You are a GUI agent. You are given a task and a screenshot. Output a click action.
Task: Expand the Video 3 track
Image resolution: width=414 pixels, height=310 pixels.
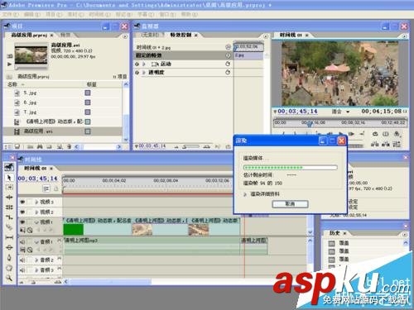(36, 202)
